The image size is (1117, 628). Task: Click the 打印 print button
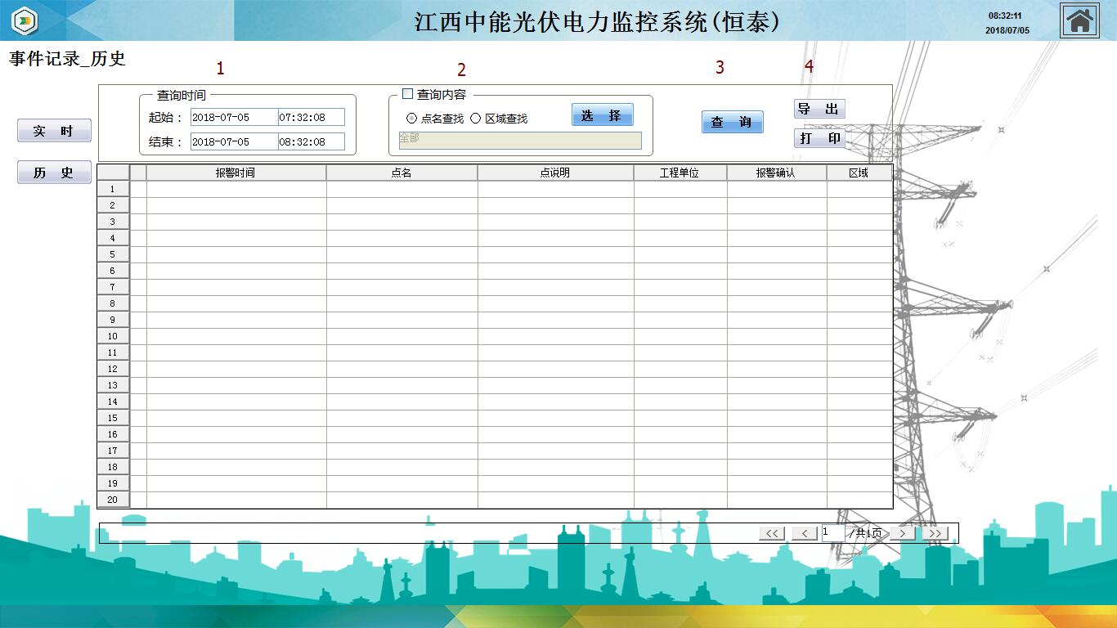pyautogui.click(x=819, y=138)
